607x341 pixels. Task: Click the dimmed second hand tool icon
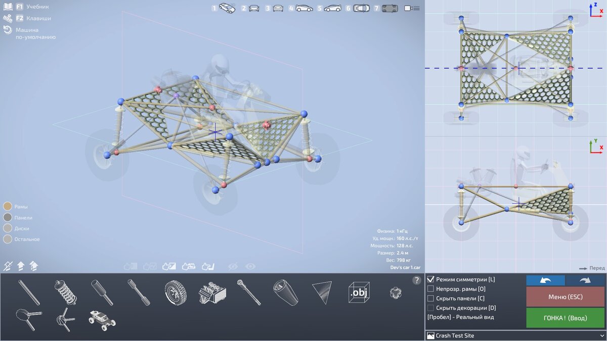pyautogui.click(x=150, y=266)
